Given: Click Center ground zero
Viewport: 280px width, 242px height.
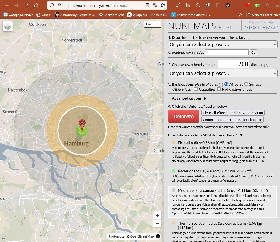Looking at the screenshot, I should coord(218,120).
